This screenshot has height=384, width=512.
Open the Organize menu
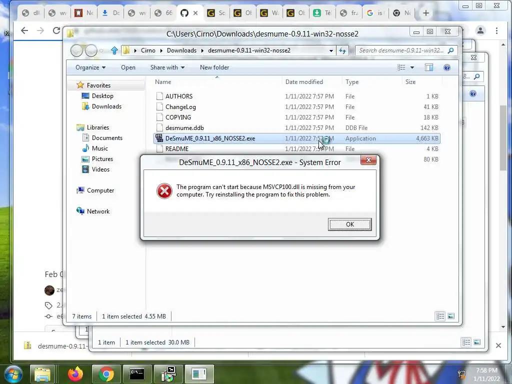coord(90,67)
